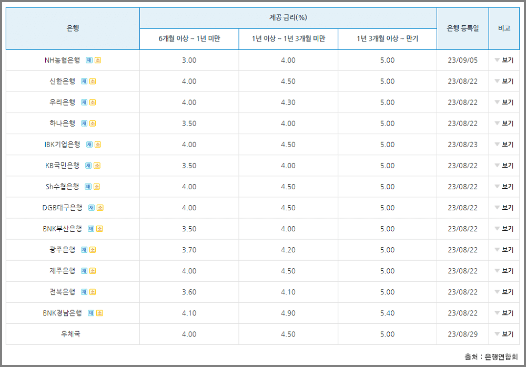The width and height of the screenshot is (526, 367).
Task: Expand 보기 details for IBK기업은행 row
Action: coord(504,145)
